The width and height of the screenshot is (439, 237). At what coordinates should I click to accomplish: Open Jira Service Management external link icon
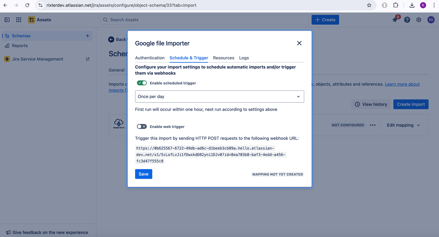click(x=88, y=59)
